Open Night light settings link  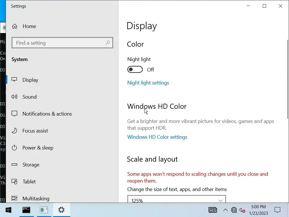click(x=148, y=83)
